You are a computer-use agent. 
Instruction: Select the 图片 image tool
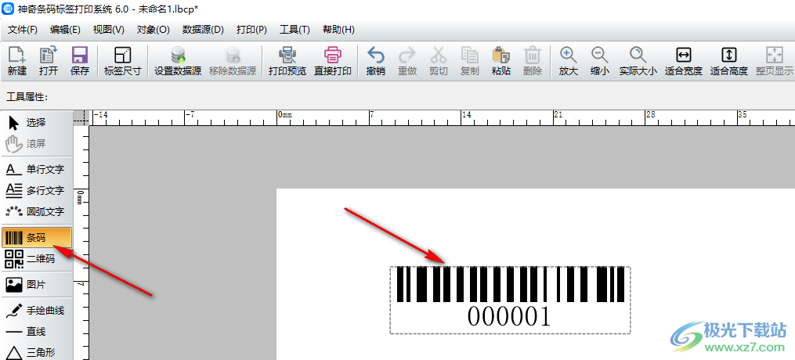point(37,285)
